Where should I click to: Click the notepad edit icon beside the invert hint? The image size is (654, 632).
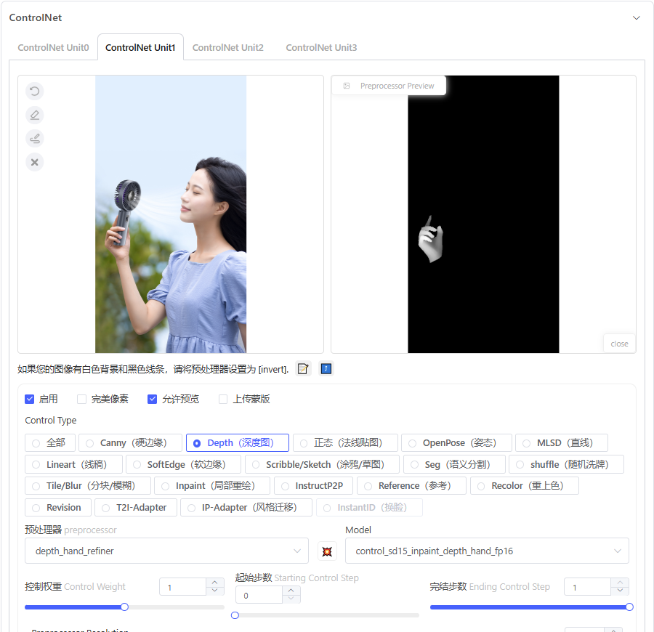pyautogui.click(x=303, y=368)
